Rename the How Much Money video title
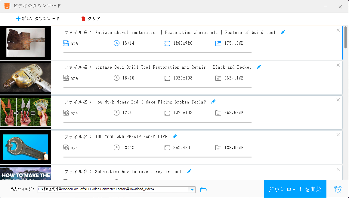 click(213, 102)
